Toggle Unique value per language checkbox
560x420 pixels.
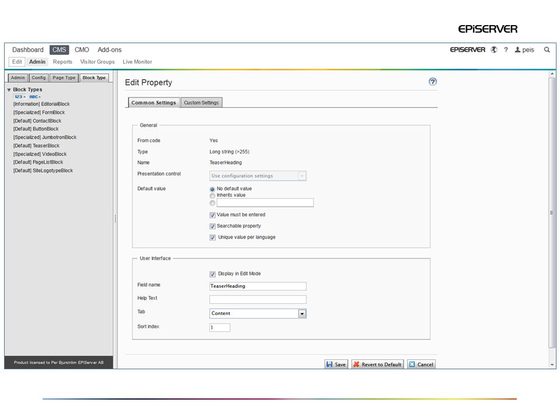(212, 237)
